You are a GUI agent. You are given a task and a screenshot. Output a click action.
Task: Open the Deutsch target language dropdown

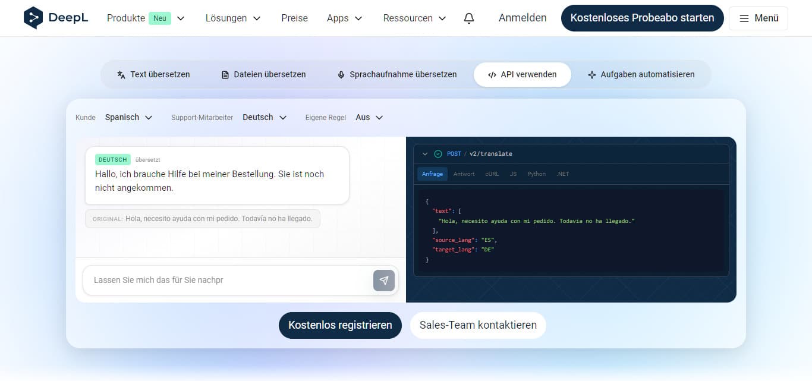[265, 117]
